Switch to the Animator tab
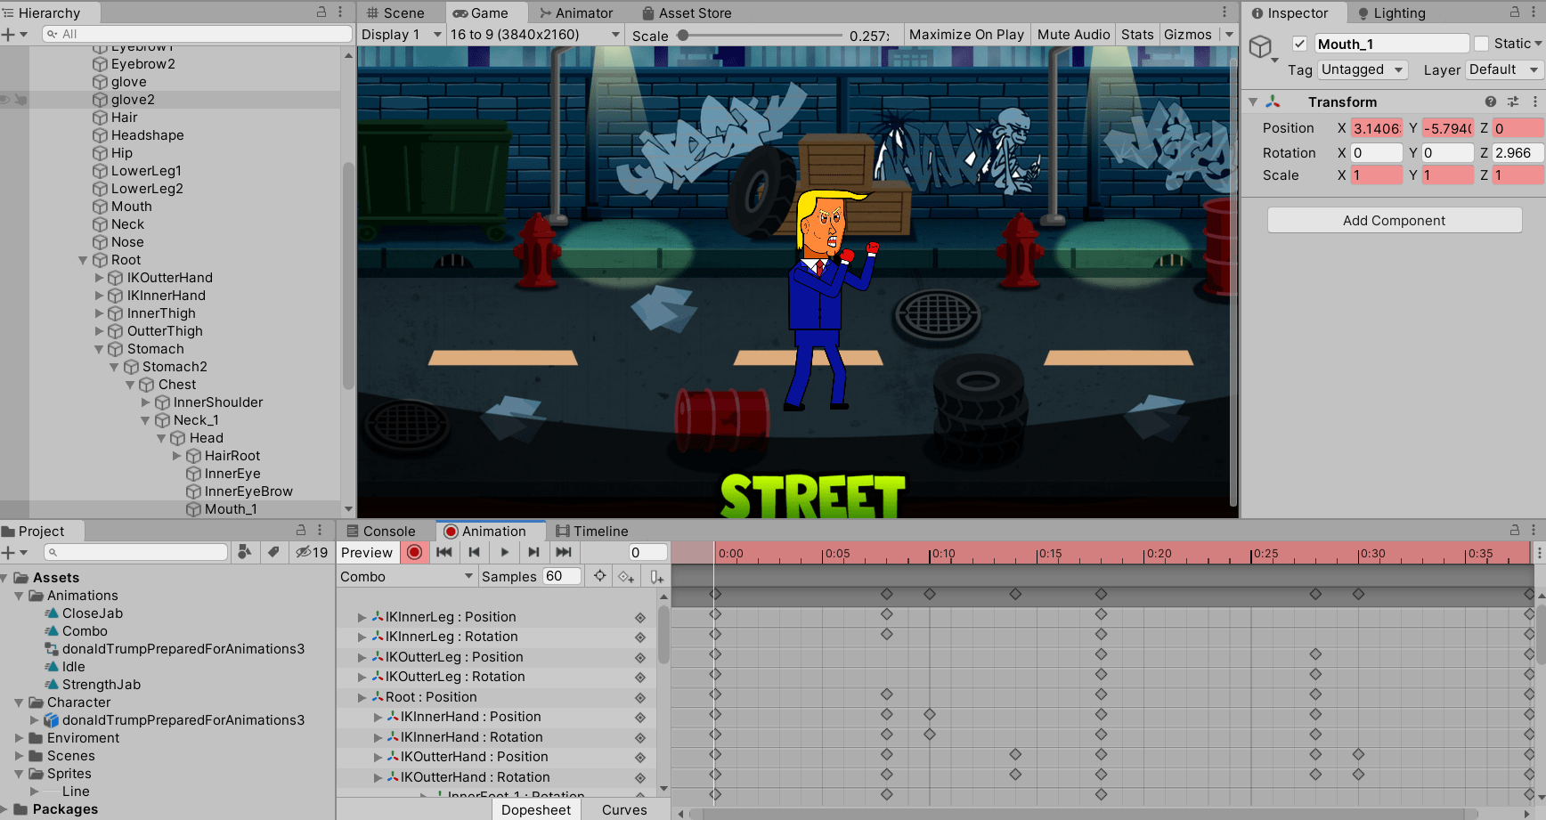The image size is (1546, 820). tap(575, 12)
